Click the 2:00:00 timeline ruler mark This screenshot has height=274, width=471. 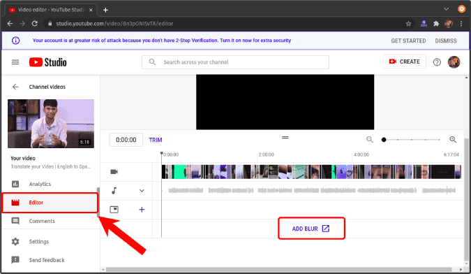tap(266, 154)
